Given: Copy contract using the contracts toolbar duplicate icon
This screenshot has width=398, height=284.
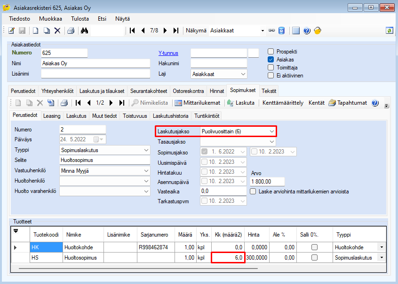Looking at the screenshot, I should point(30,103).
